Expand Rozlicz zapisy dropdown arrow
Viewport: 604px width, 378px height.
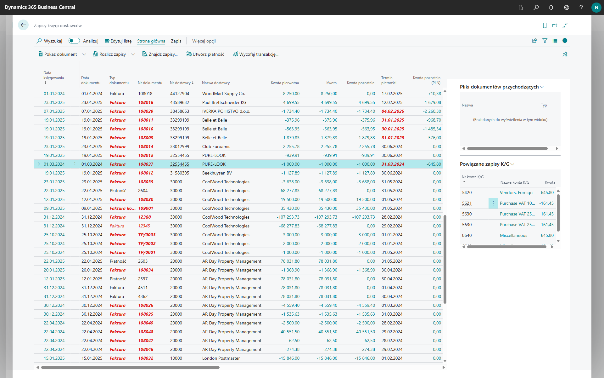coord(133,54)
